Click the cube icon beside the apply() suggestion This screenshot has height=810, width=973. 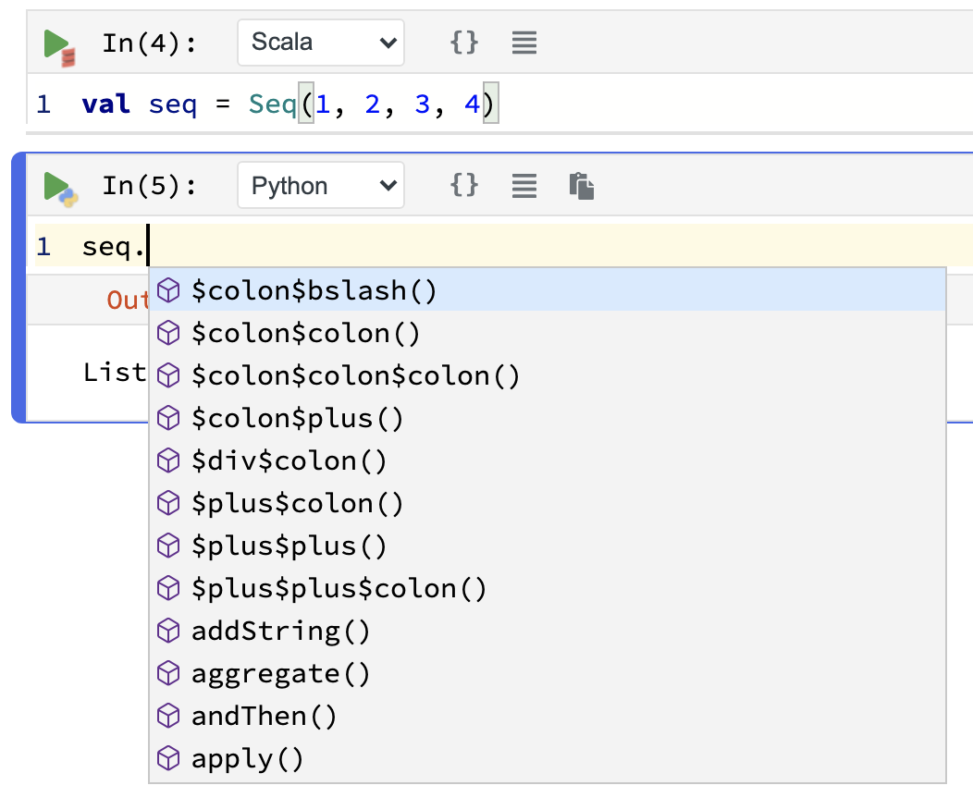(168, 758)
